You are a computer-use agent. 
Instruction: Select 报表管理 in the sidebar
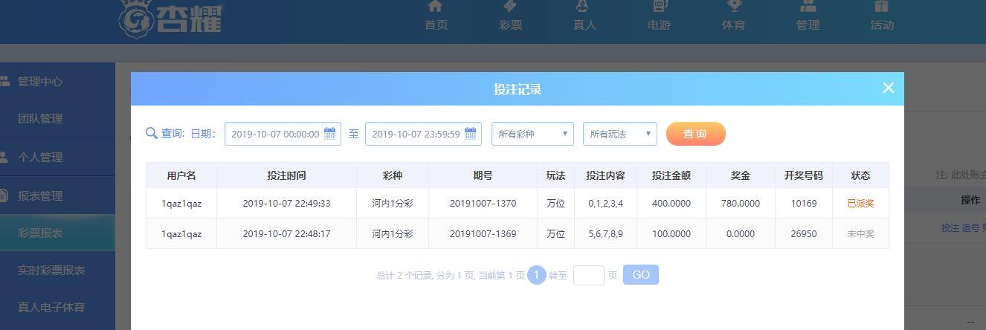point(40,195)
